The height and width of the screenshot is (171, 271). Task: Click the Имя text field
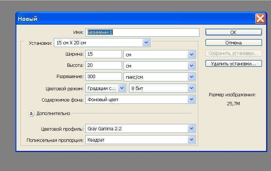pyautogui.click(x=142, y=32)
